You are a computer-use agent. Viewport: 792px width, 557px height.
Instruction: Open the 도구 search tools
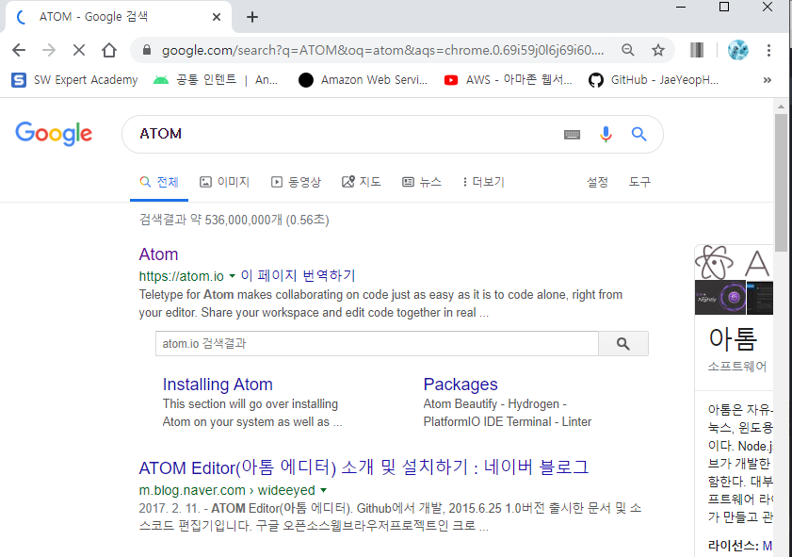click(x=639, y=182)
